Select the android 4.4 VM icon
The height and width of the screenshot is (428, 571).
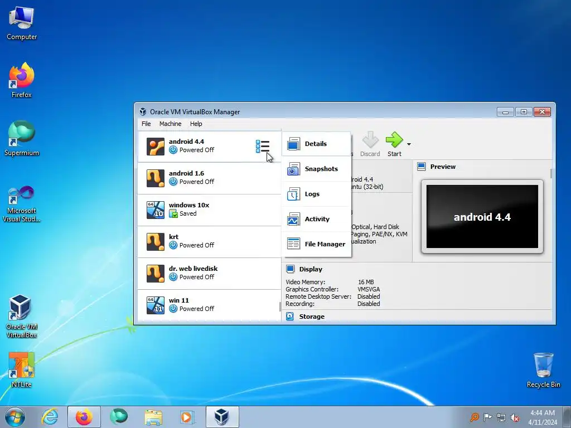156,147
